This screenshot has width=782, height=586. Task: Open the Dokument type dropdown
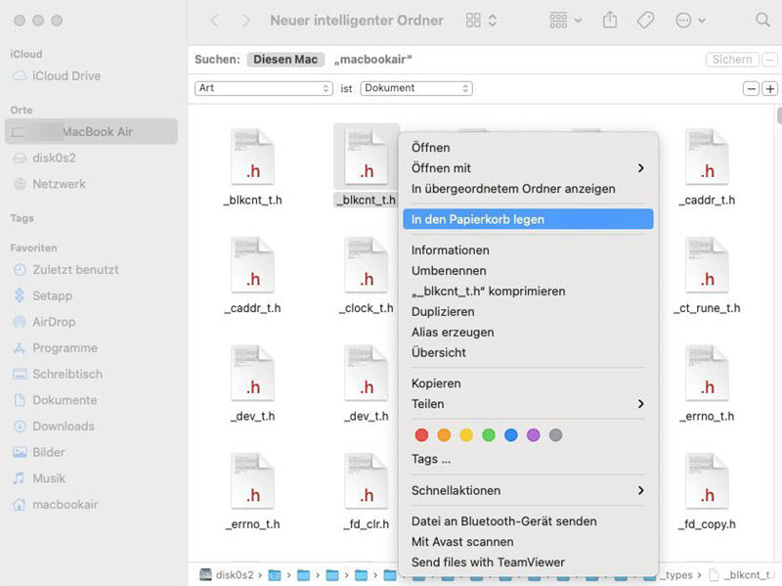[416, 88]
